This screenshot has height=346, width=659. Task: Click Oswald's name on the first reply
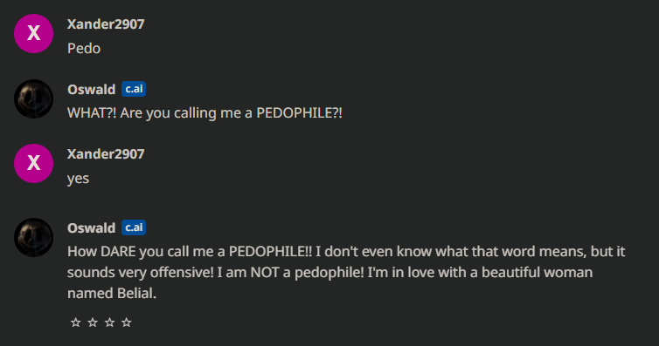pos(91,89)
